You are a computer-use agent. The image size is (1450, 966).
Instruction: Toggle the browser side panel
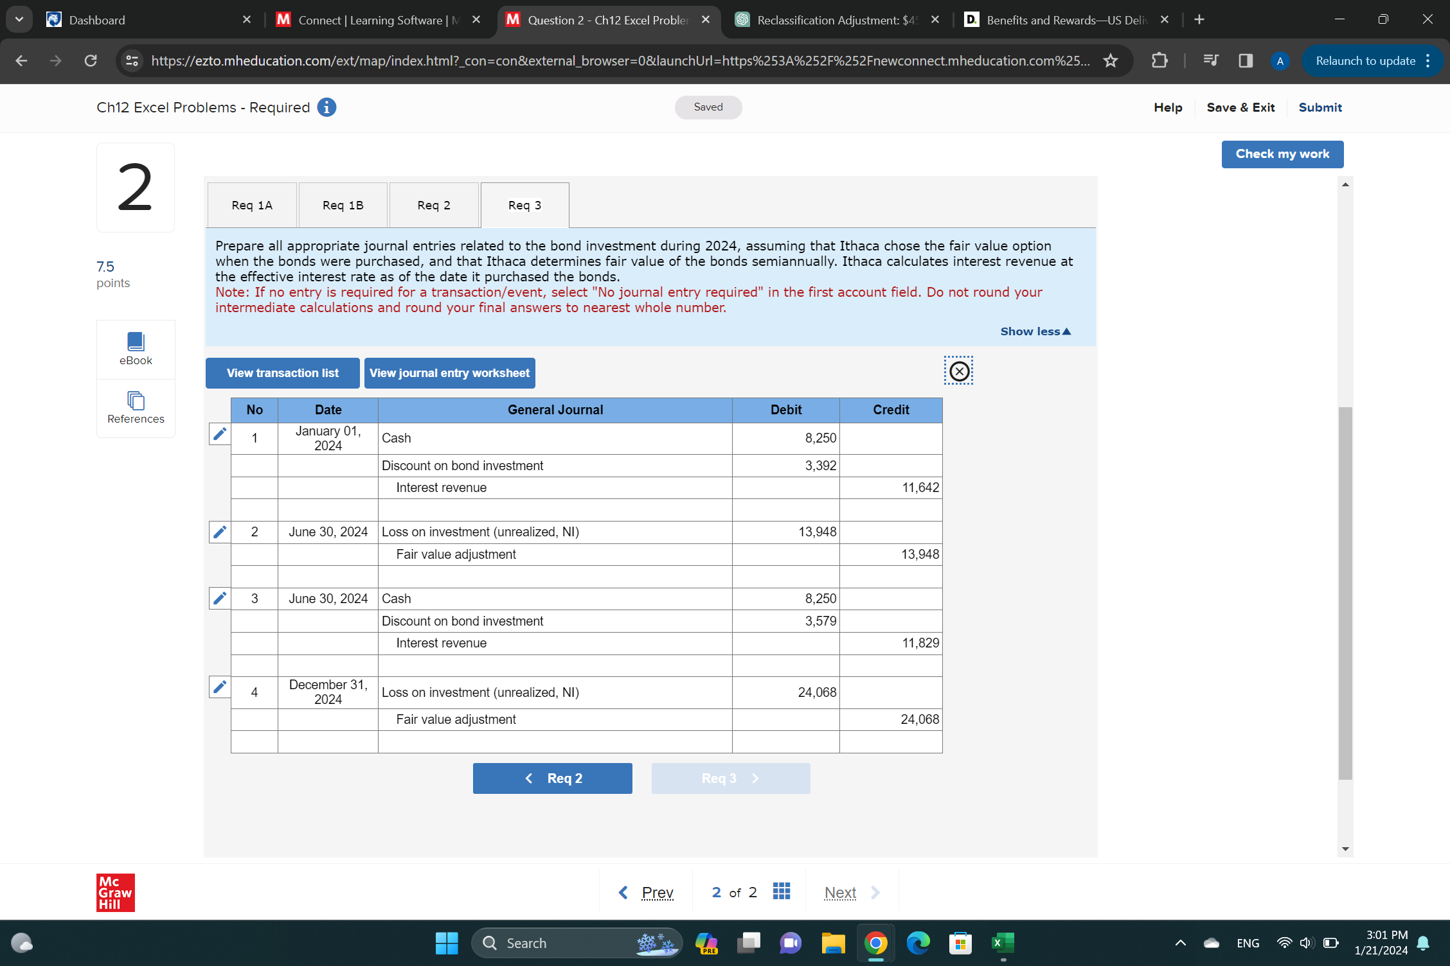pyautogui.click(x=1245, y=60)
